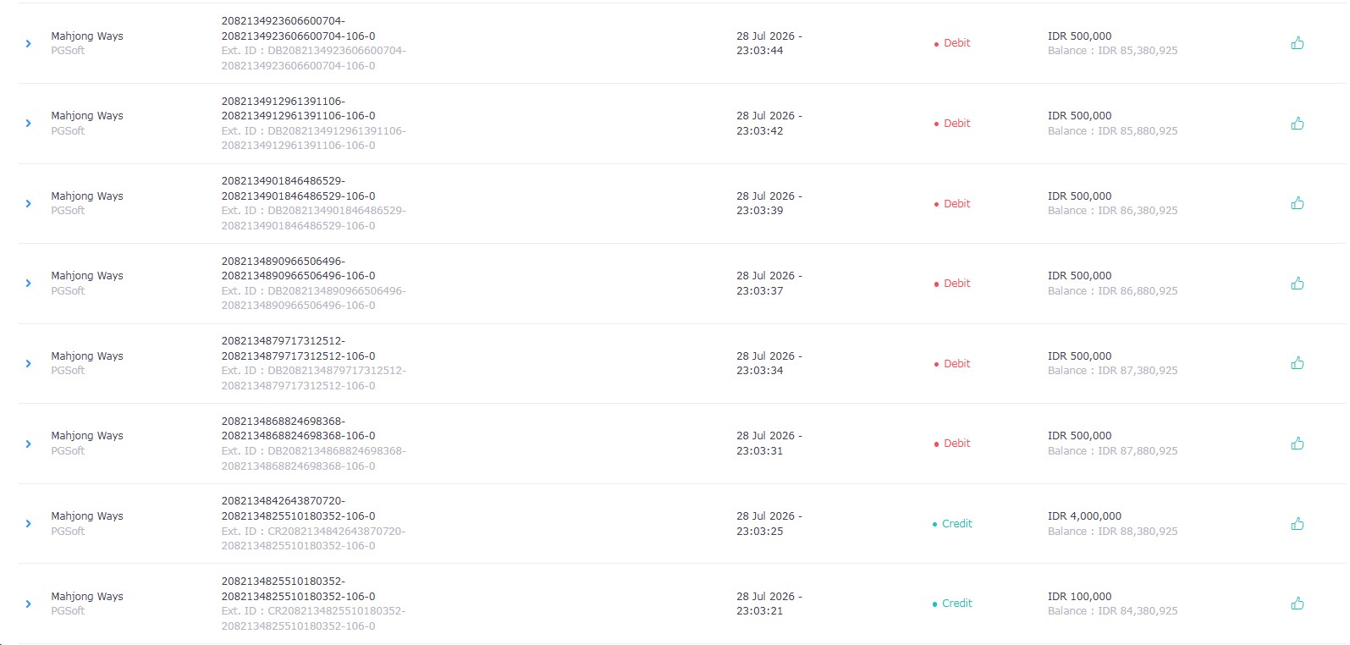Click thumbs-up icon for 23:03:39 transaction

(x=1297, y=203)
